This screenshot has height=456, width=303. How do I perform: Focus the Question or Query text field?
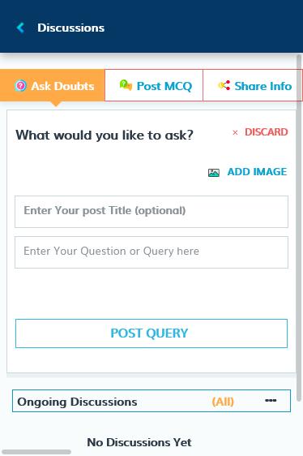(151, 252)
